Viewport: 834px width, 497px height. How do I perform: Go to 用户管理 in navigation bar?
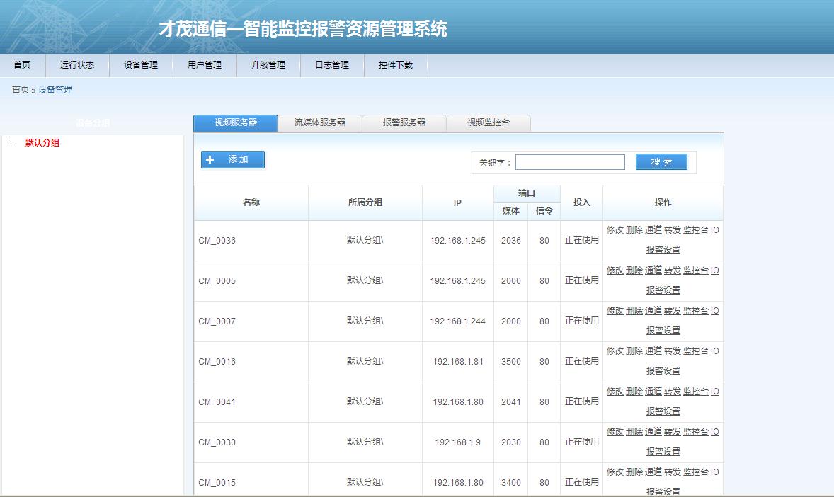tap(205, 65)
